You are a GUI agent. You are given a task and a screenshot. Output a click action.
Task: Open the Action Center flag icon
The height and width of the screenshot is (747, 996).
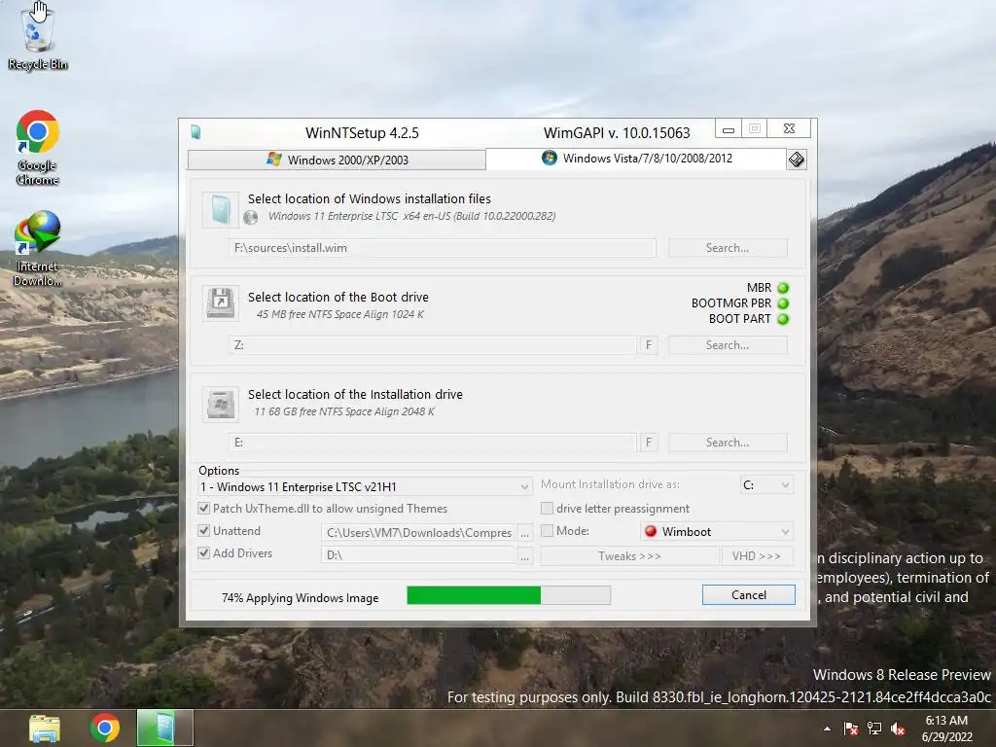point(850,729)
